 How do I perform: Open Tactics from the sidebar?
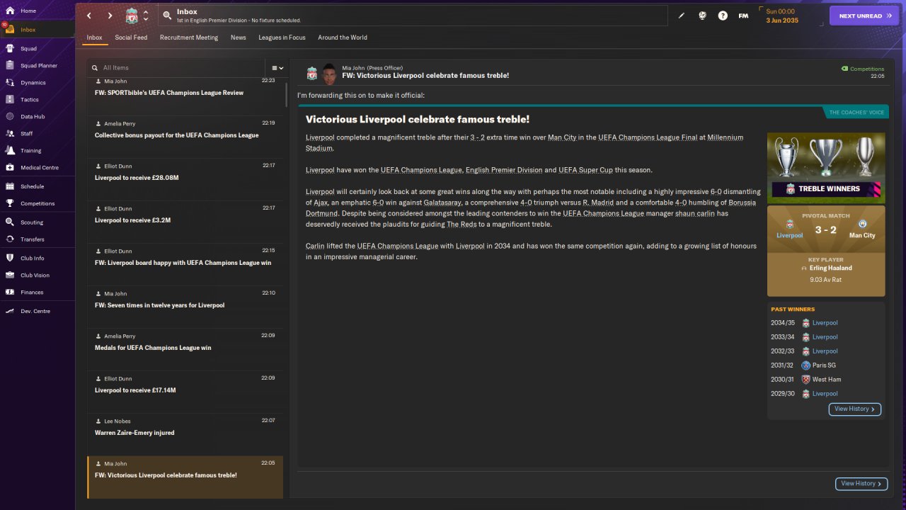[x=30, y=100]
